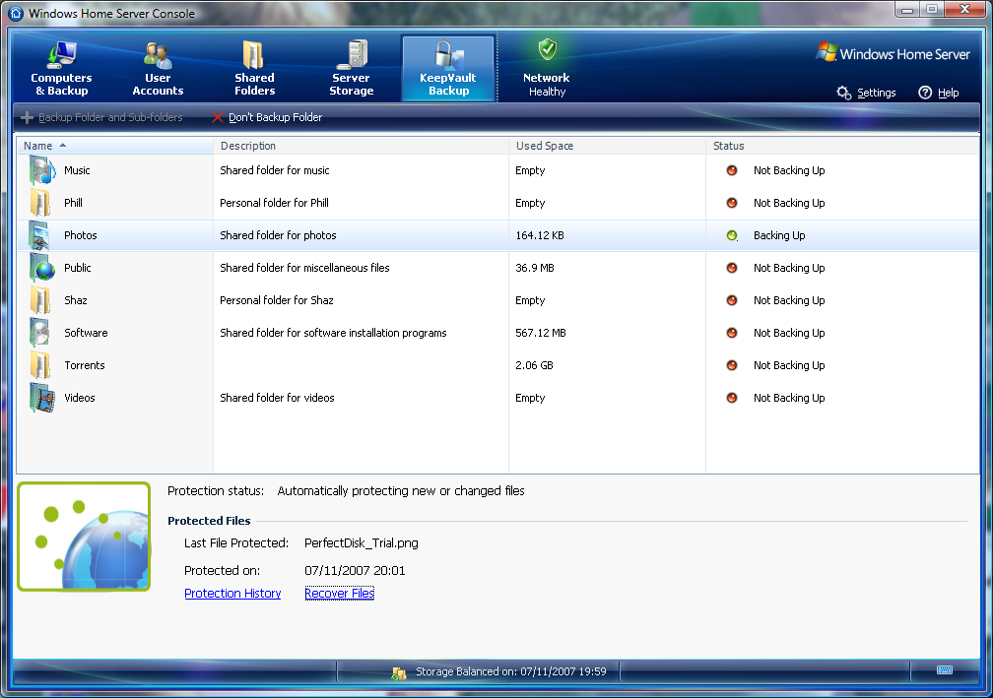Click 'Shared folder for videos' description

pos(277,398)
